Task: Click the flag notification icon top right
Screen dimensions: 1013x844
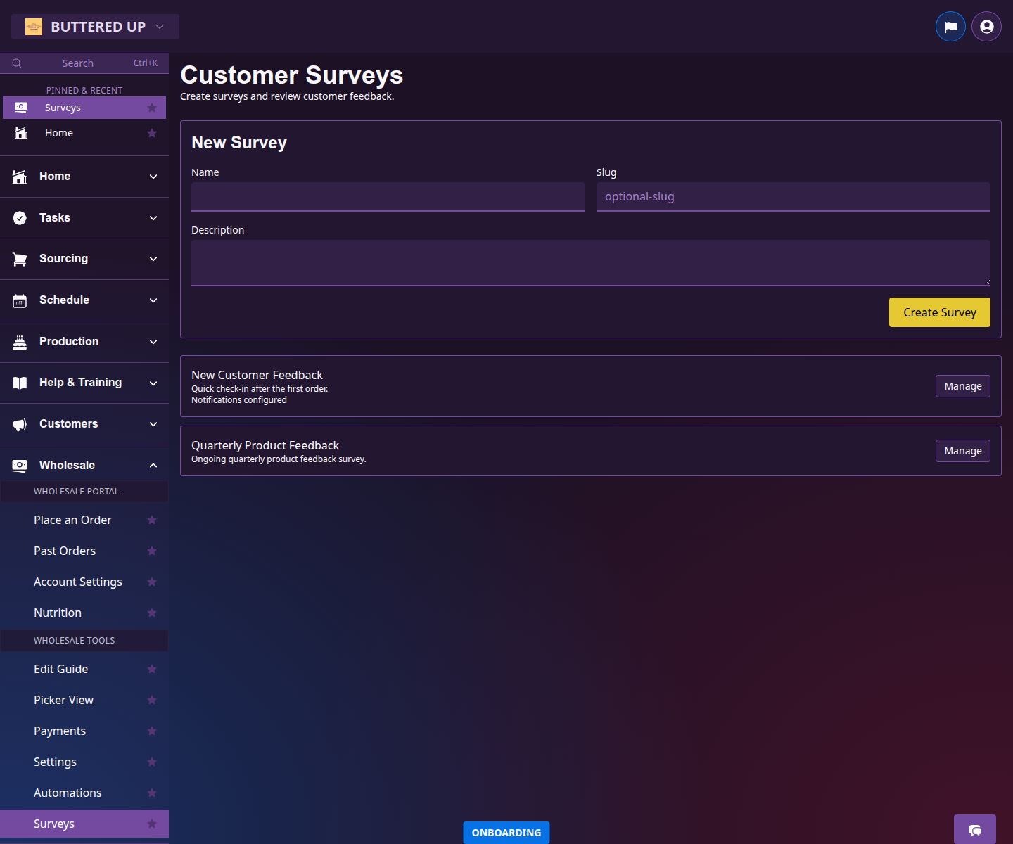Action: point(950,26)
